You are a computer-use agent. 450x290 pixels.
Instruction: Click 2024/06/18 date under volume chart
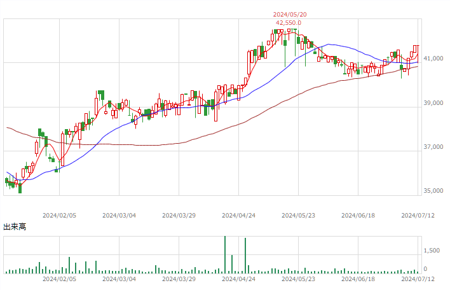(358, 279)
